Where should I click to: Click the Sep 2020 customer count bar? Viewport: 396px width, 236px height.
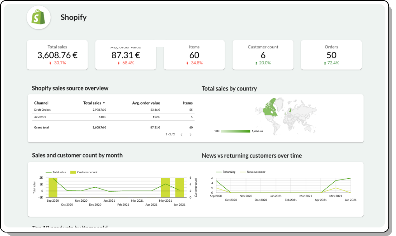pos(53,187)
